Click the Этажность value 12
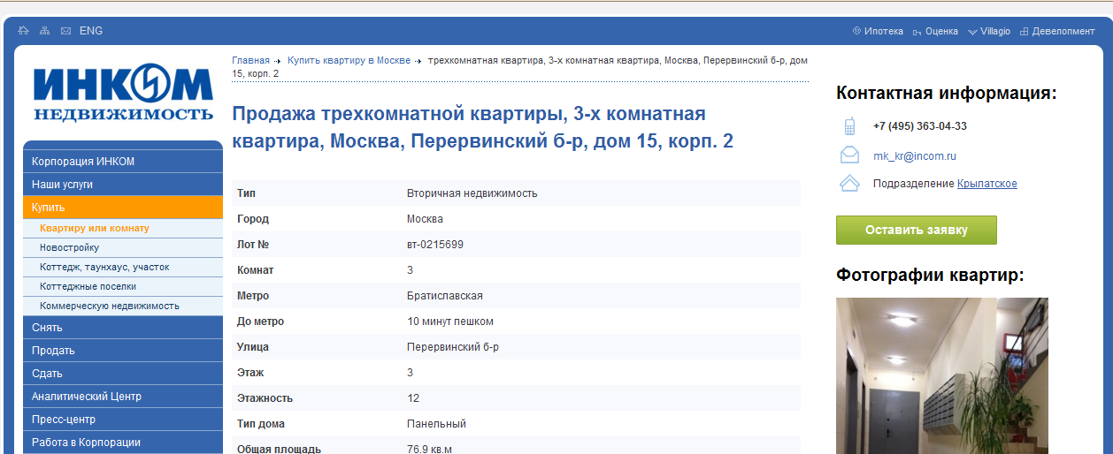Viewport: 1113px width, 454px height. pos(413,398)
